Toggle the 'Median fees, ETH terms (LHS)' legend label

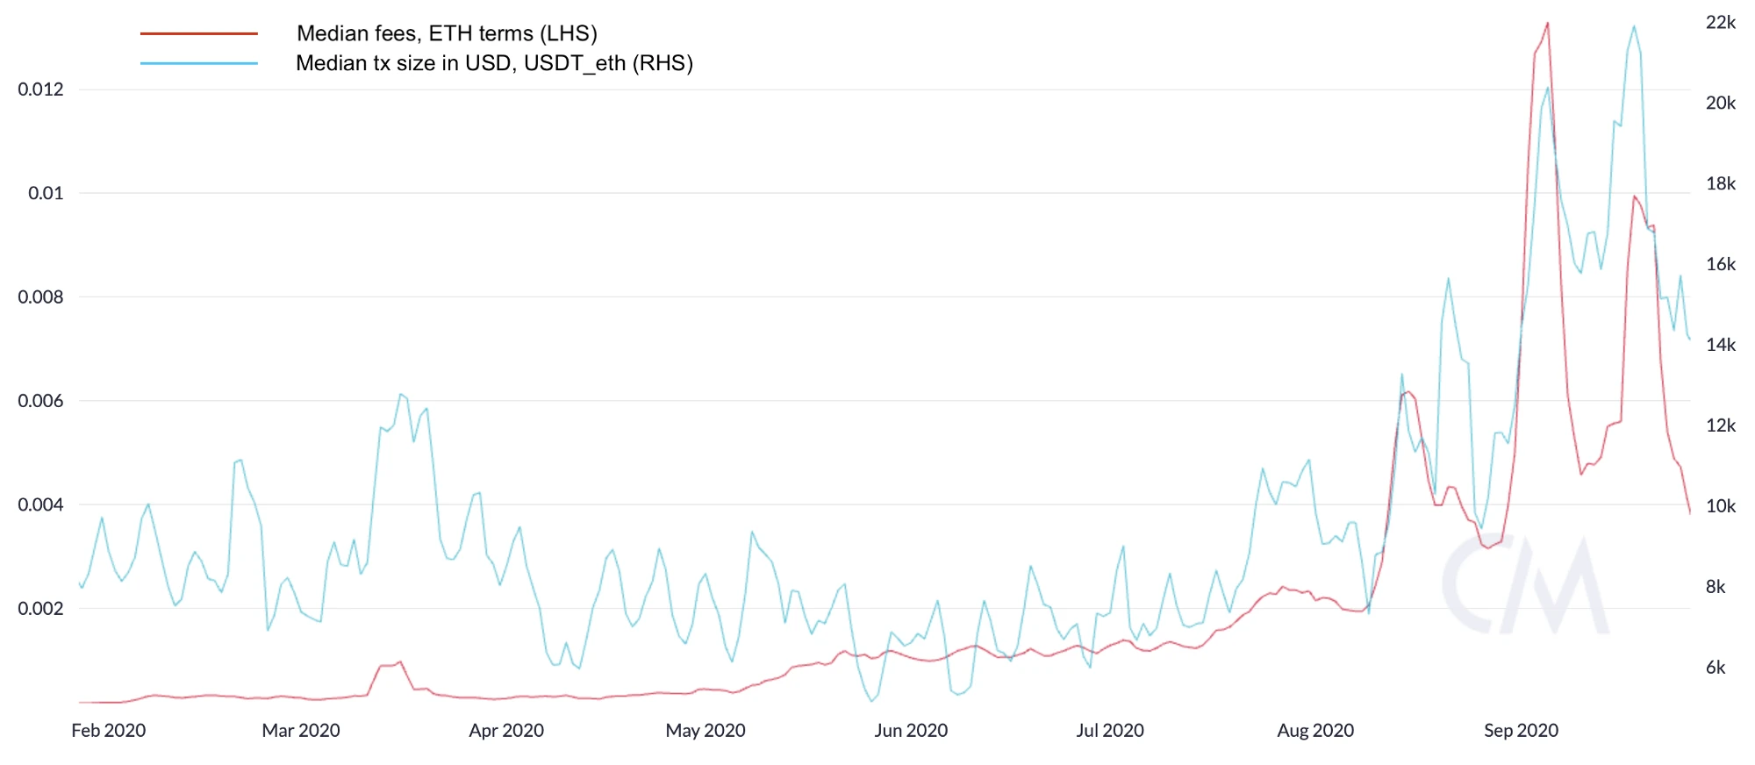coord(447,34)
